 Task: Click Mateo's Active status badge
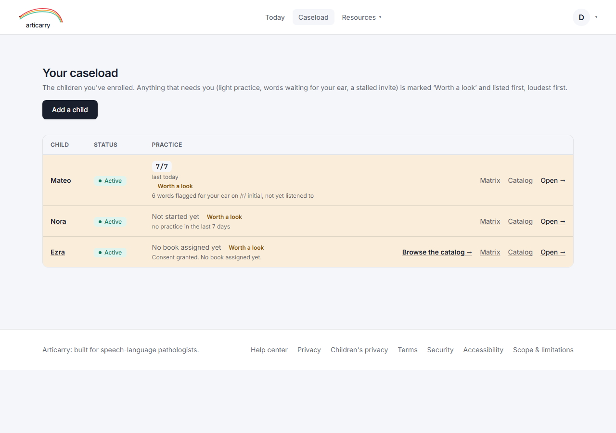[x=110, y=181]
